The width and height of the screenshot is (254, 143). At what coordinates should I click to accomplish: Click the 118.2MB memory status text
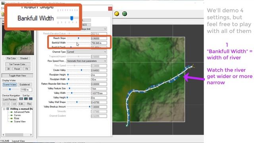point(5,141)
